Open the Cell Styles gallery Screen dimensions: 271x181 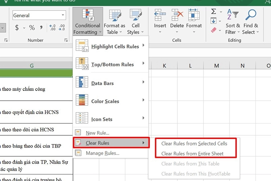click(135, 22)
